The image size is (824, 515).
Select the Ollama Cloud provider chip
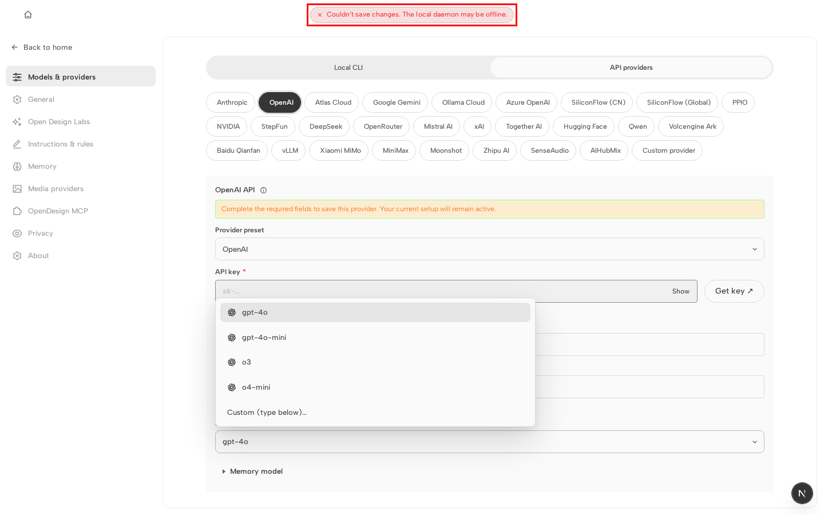pyautogui.click(x=463, y=102)
